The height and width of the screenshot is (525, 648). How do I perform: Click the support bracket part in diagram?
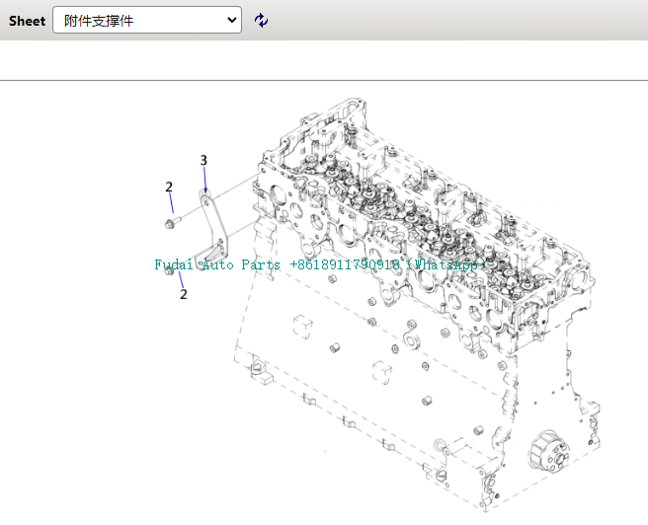212,231
